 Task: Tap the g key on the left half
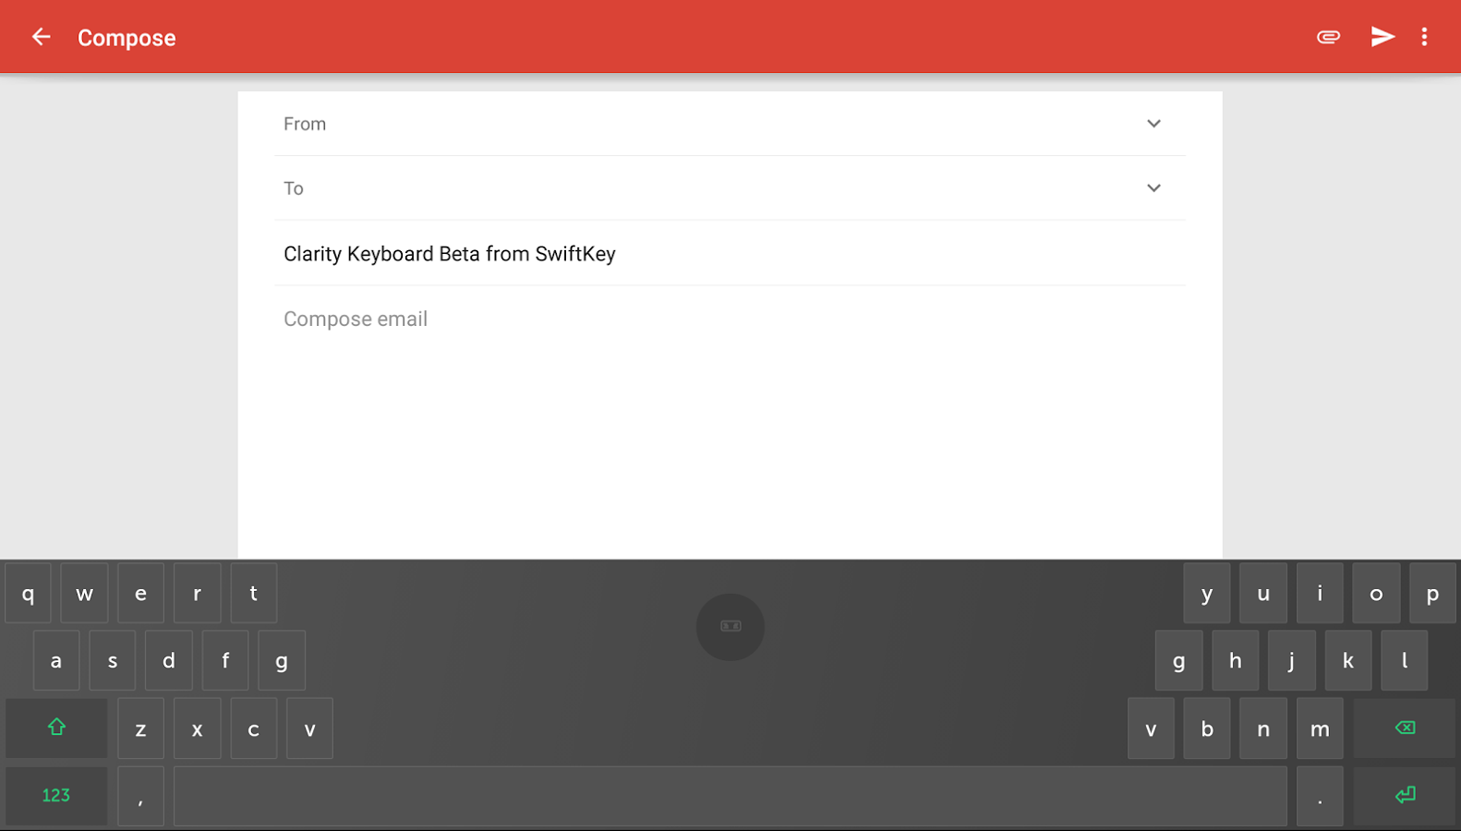[282, 660]
